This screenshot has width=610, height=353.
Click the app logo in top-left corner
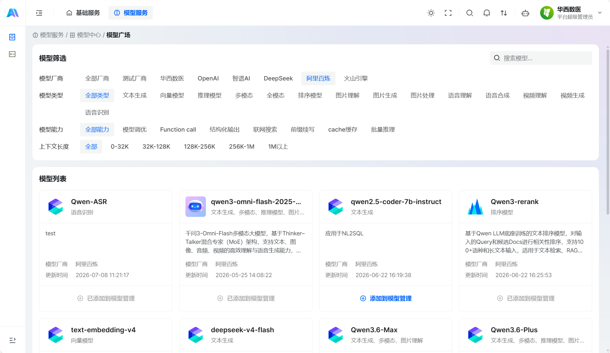point(12,13)
